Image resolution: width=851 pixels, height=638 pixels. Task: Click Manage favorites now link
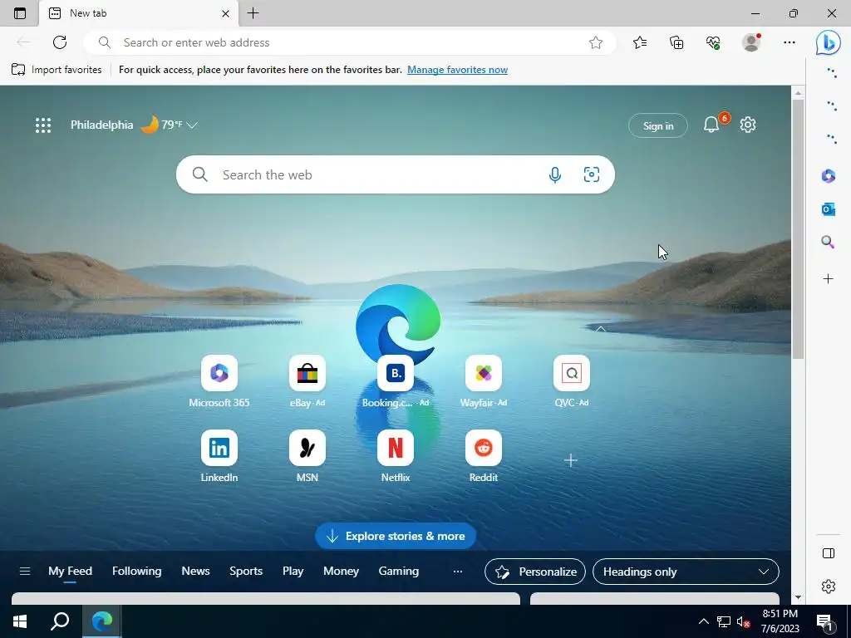[x=458, y=70]
